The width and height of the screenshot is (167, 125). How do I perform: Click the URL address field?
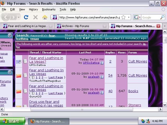[x=90, y=17]
